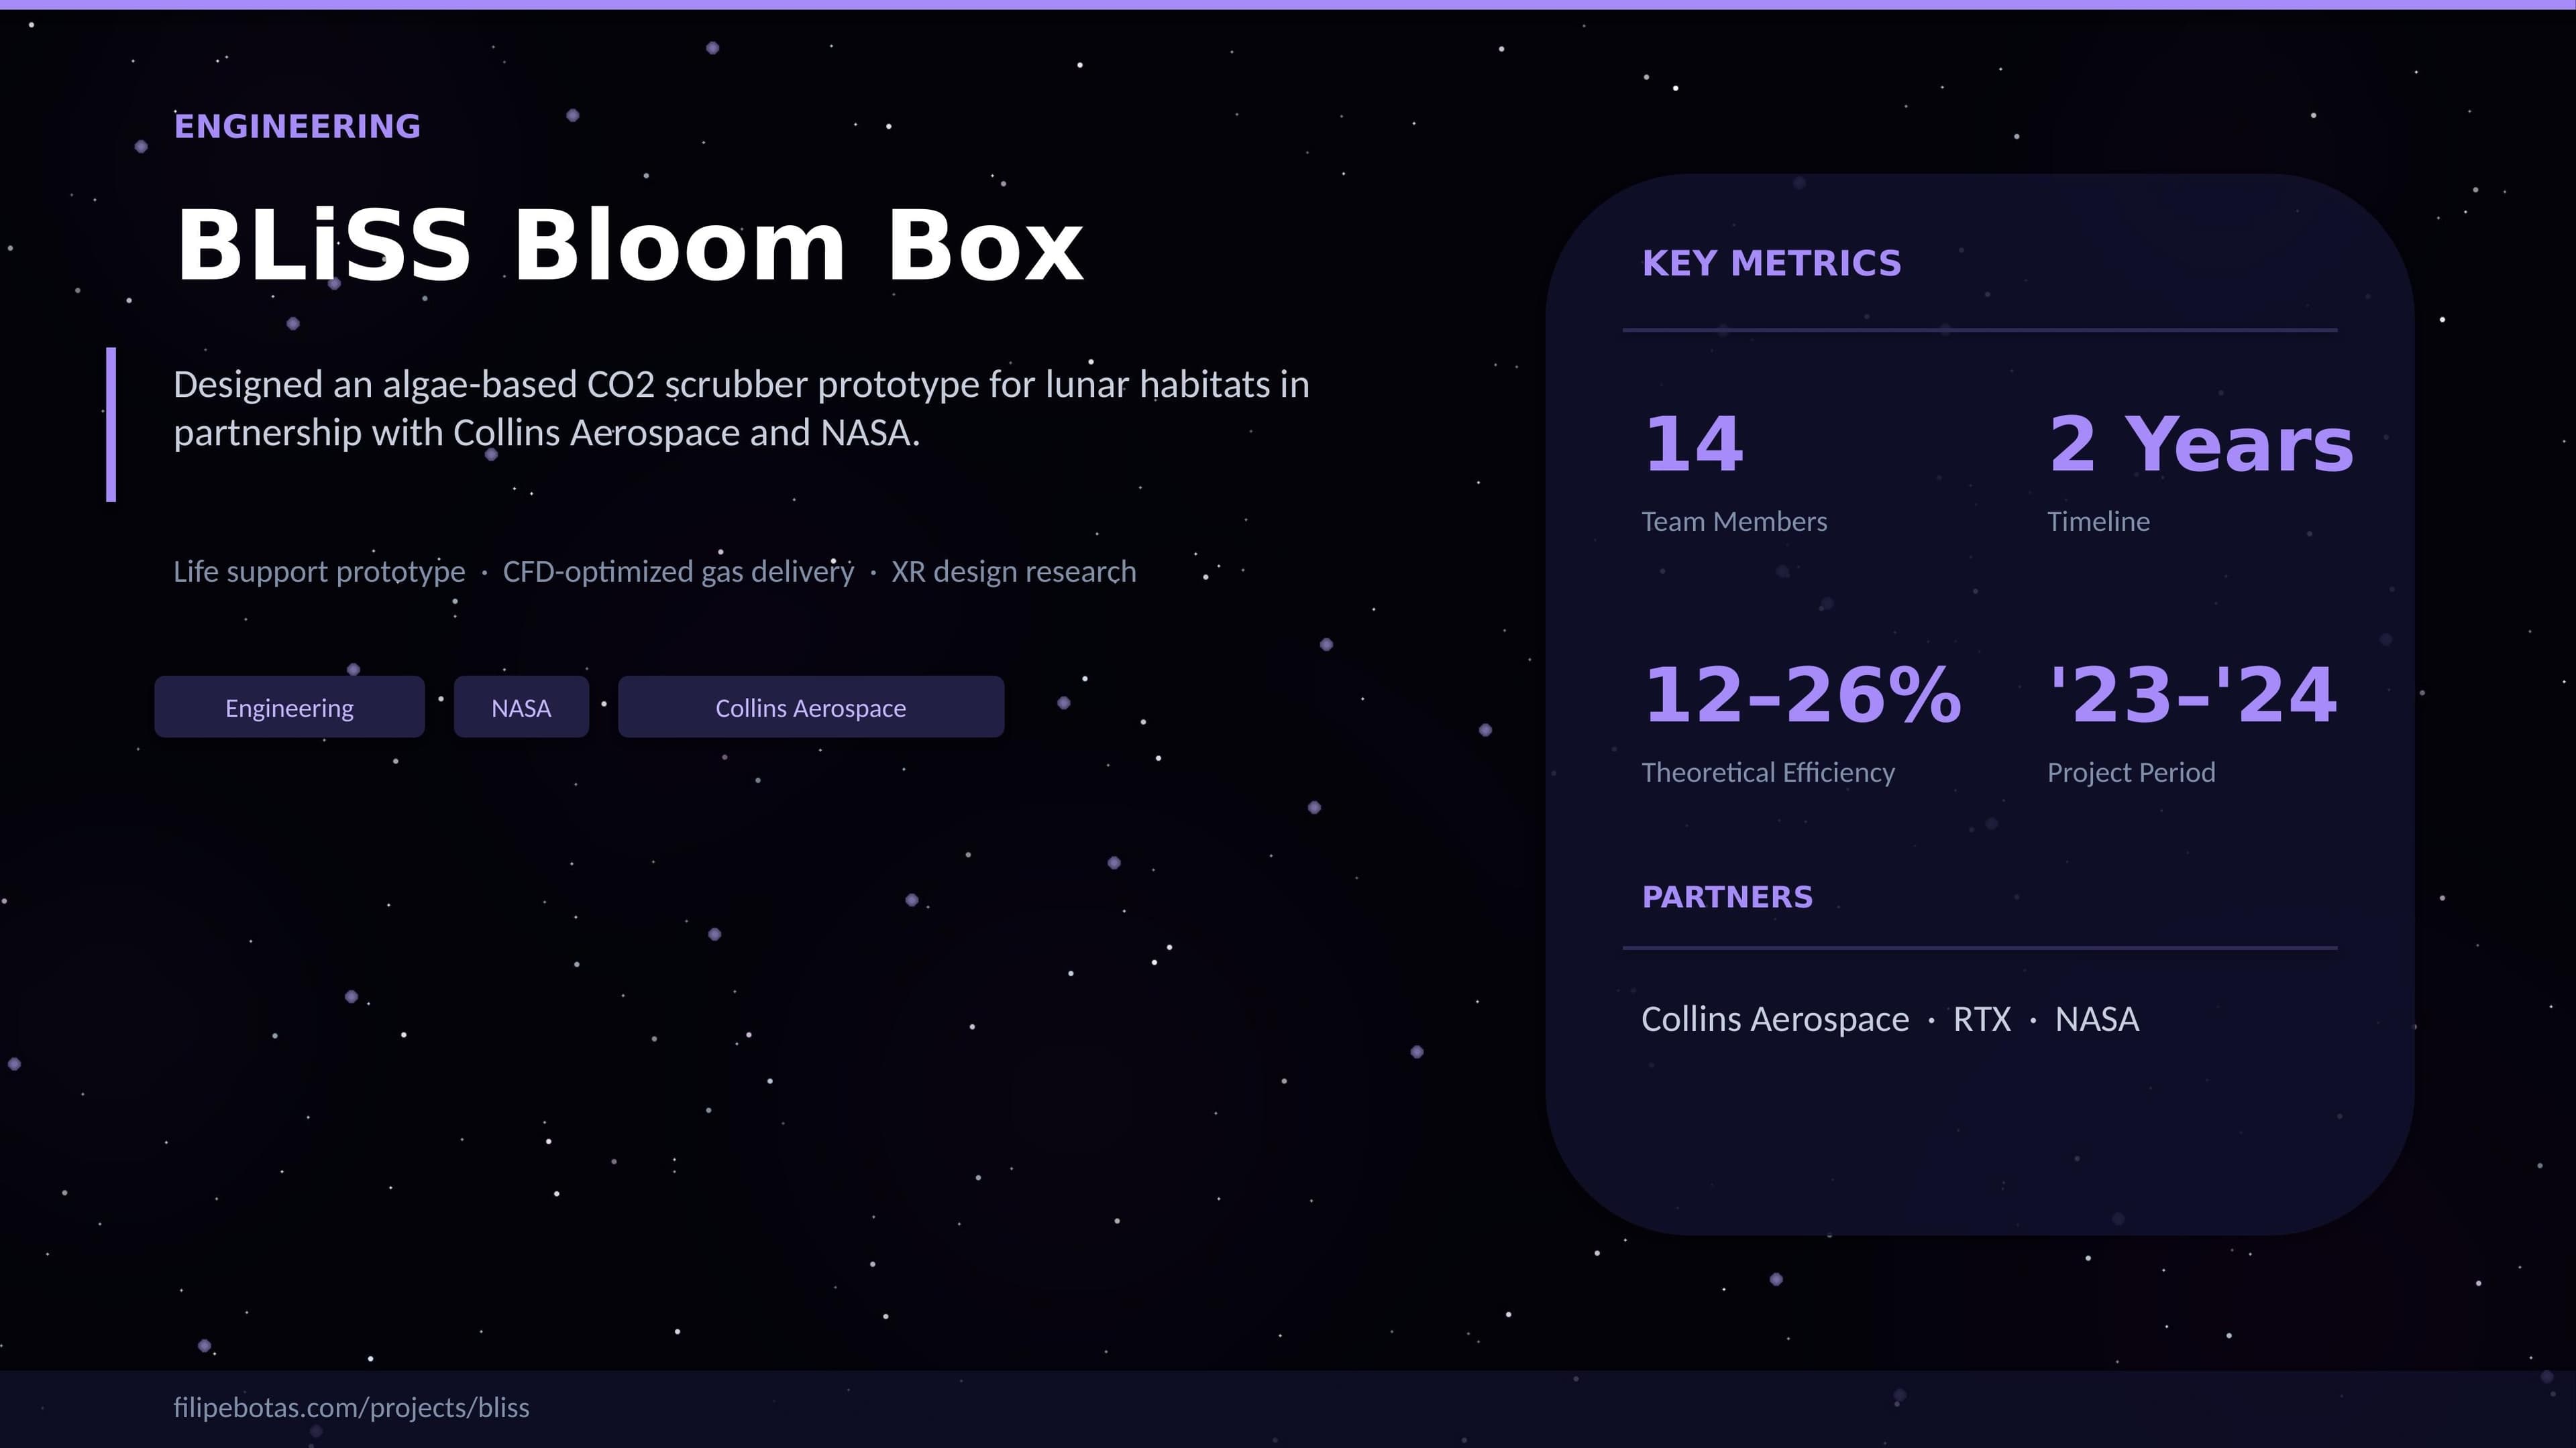This screenshot has height=1448, width=2576.
Task: Click the KEY METRICS heading
Action: pos(1771,264)
